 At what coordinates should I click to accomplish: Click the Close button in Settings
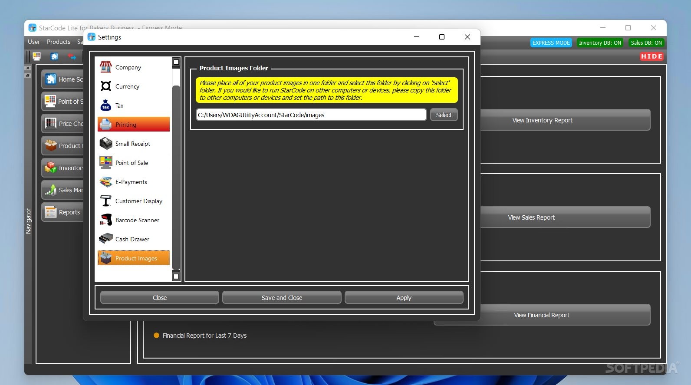(159, 298)
